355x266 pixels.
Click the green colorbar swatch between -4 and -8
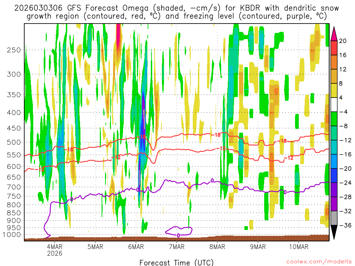click(x=334, y=119)
